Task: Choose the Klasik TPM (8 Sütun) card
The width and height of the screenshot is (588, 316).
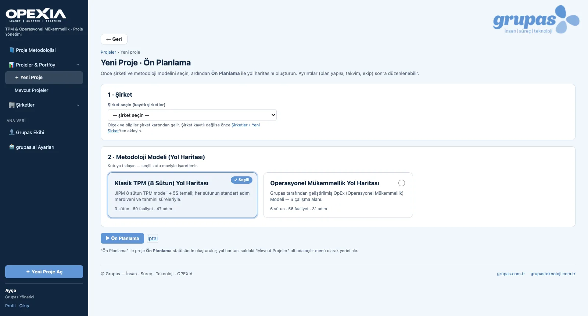Action: coord(182,195)
